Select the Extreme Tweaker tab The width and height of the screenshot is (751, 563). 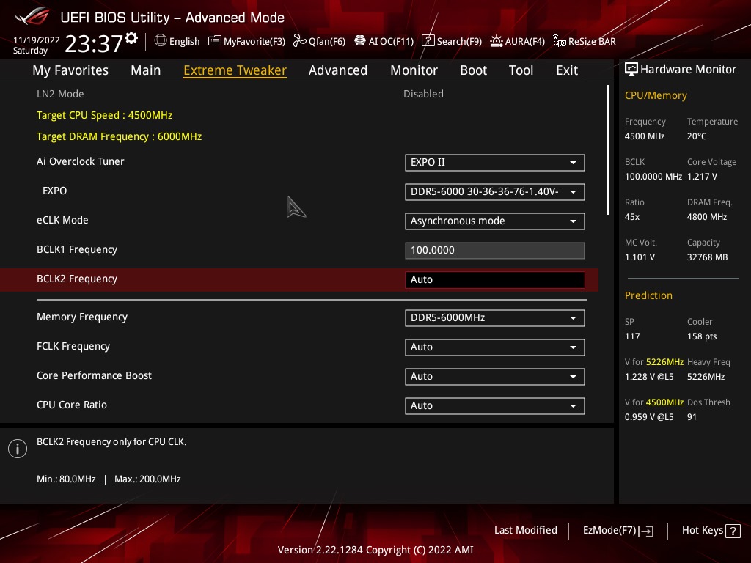point(235,70)
